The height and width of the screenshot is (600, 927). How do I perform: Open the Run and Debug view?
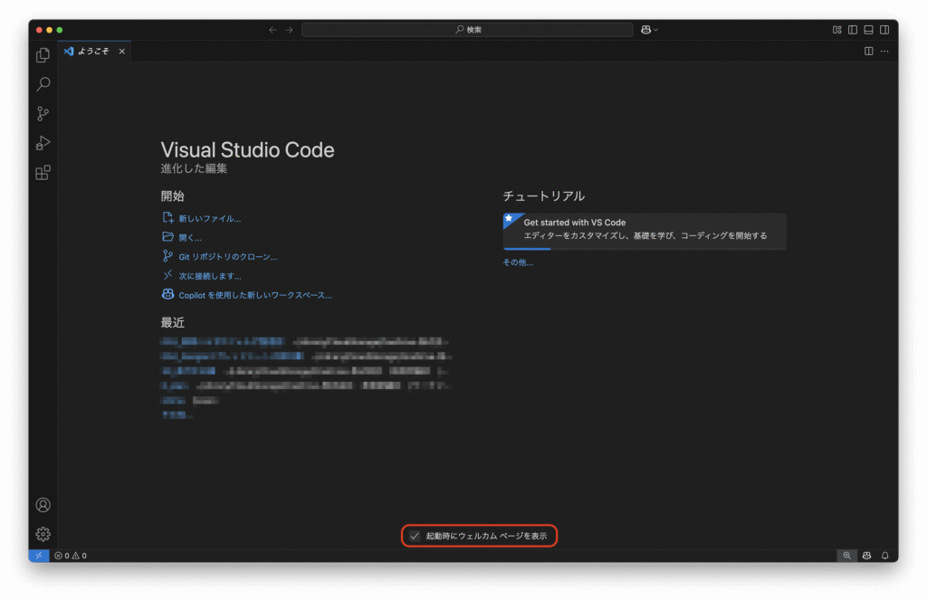43,143
